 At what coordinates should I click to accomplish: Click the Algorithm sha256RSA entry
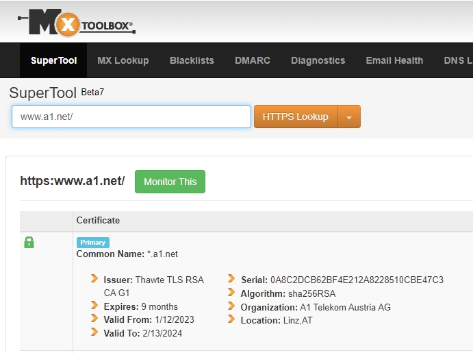click(x=288, y=293)
